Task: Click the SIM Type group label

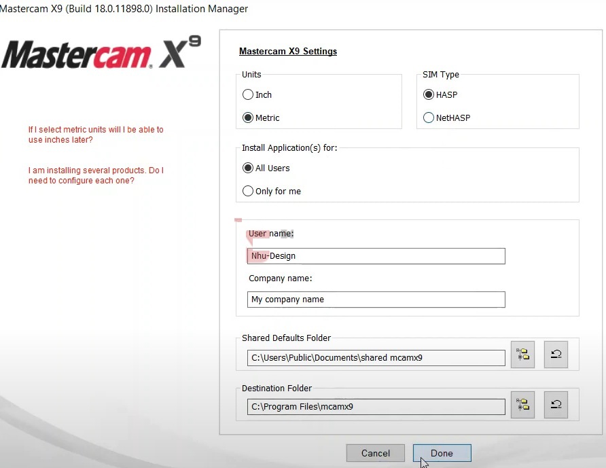Action: (441, 74)
